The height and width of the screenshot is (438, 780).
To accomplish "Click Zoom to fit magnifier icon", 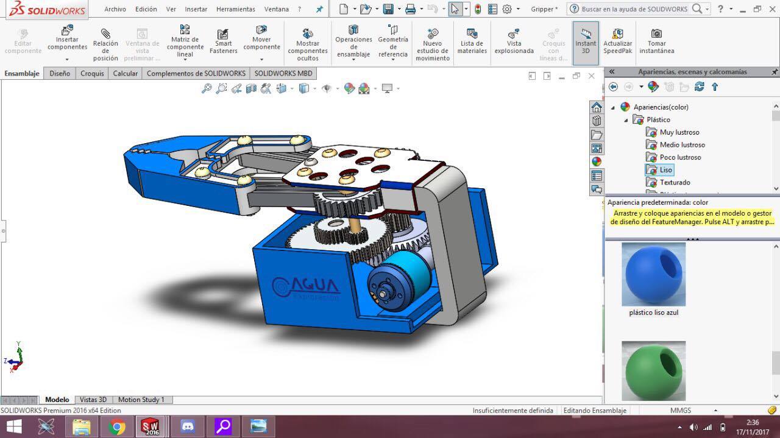I will (207, 88).
